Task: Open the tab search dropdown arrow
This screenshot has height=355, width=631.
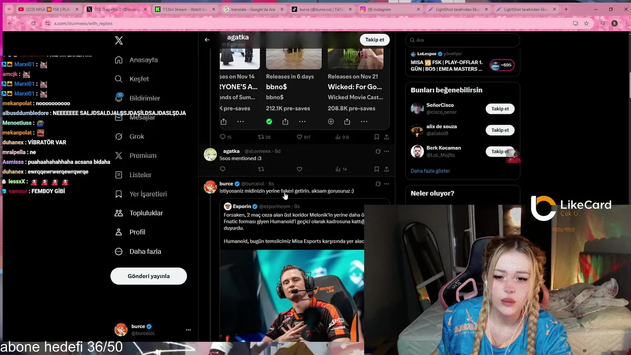Action: 8,9
